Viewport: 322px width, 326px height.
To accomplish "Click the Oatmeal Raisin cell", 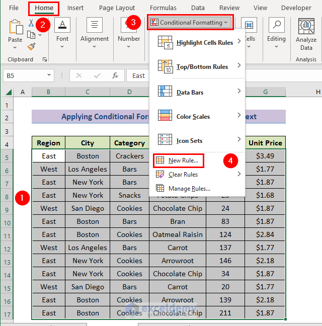I will (x=178, y=234).
